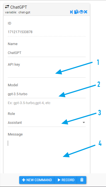The height and width of the screenshot is (187, 106).
Task: Click the empty API key input field
Action: [x=47, y=73]
